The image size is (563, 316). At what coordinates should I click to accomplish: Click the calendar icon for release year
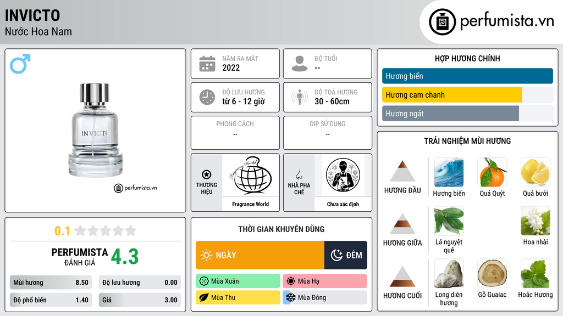point(207,64)
